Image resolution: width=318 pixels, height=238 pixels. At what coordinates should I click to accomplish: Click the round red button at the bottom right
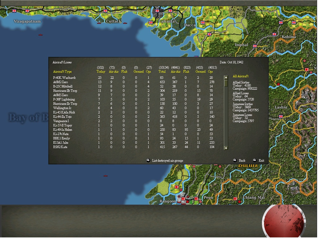click(x=284, y=221)
